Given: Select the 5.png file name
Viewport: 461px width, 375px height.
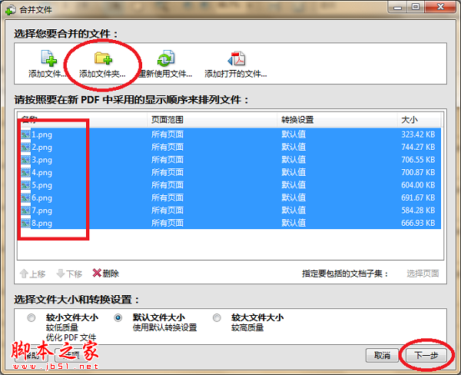Looking at the screenshot, I should point(41,185).
